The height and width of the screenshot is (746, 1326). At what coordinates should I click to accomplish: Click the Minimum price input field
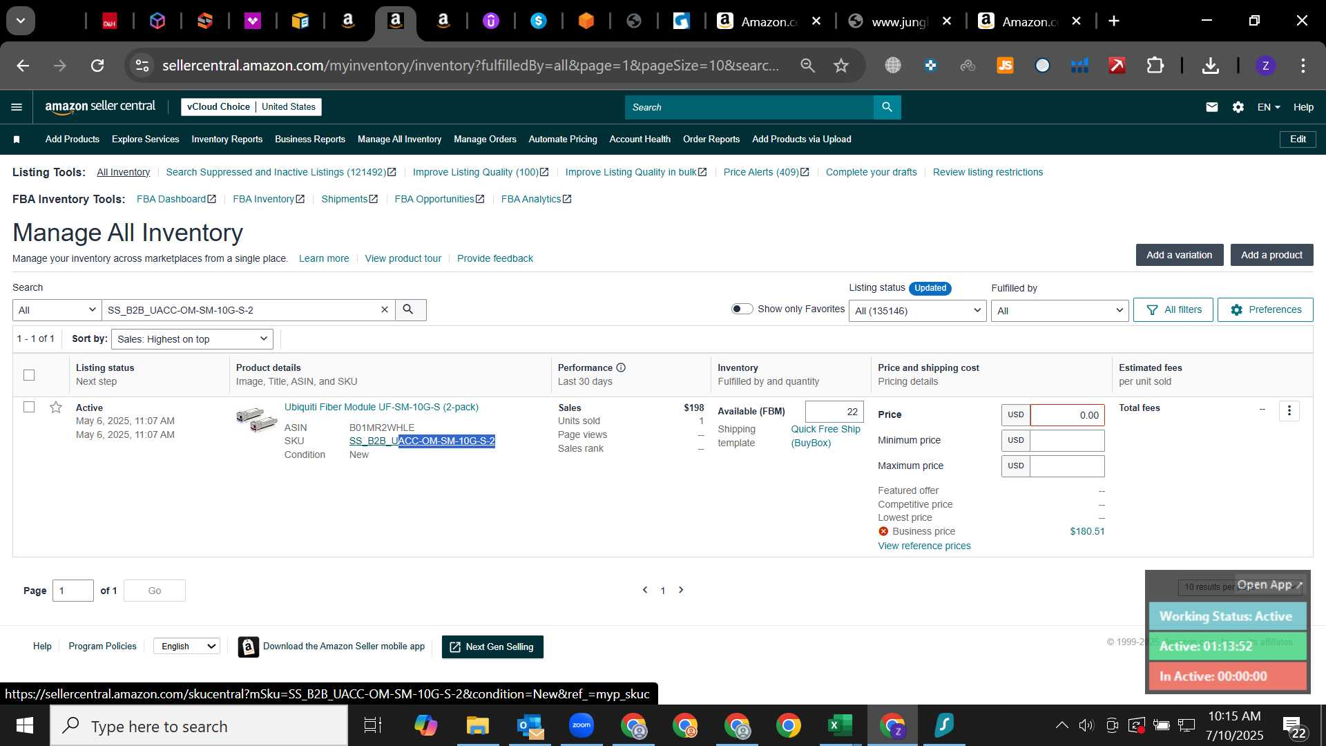(x=1067, y=441)
